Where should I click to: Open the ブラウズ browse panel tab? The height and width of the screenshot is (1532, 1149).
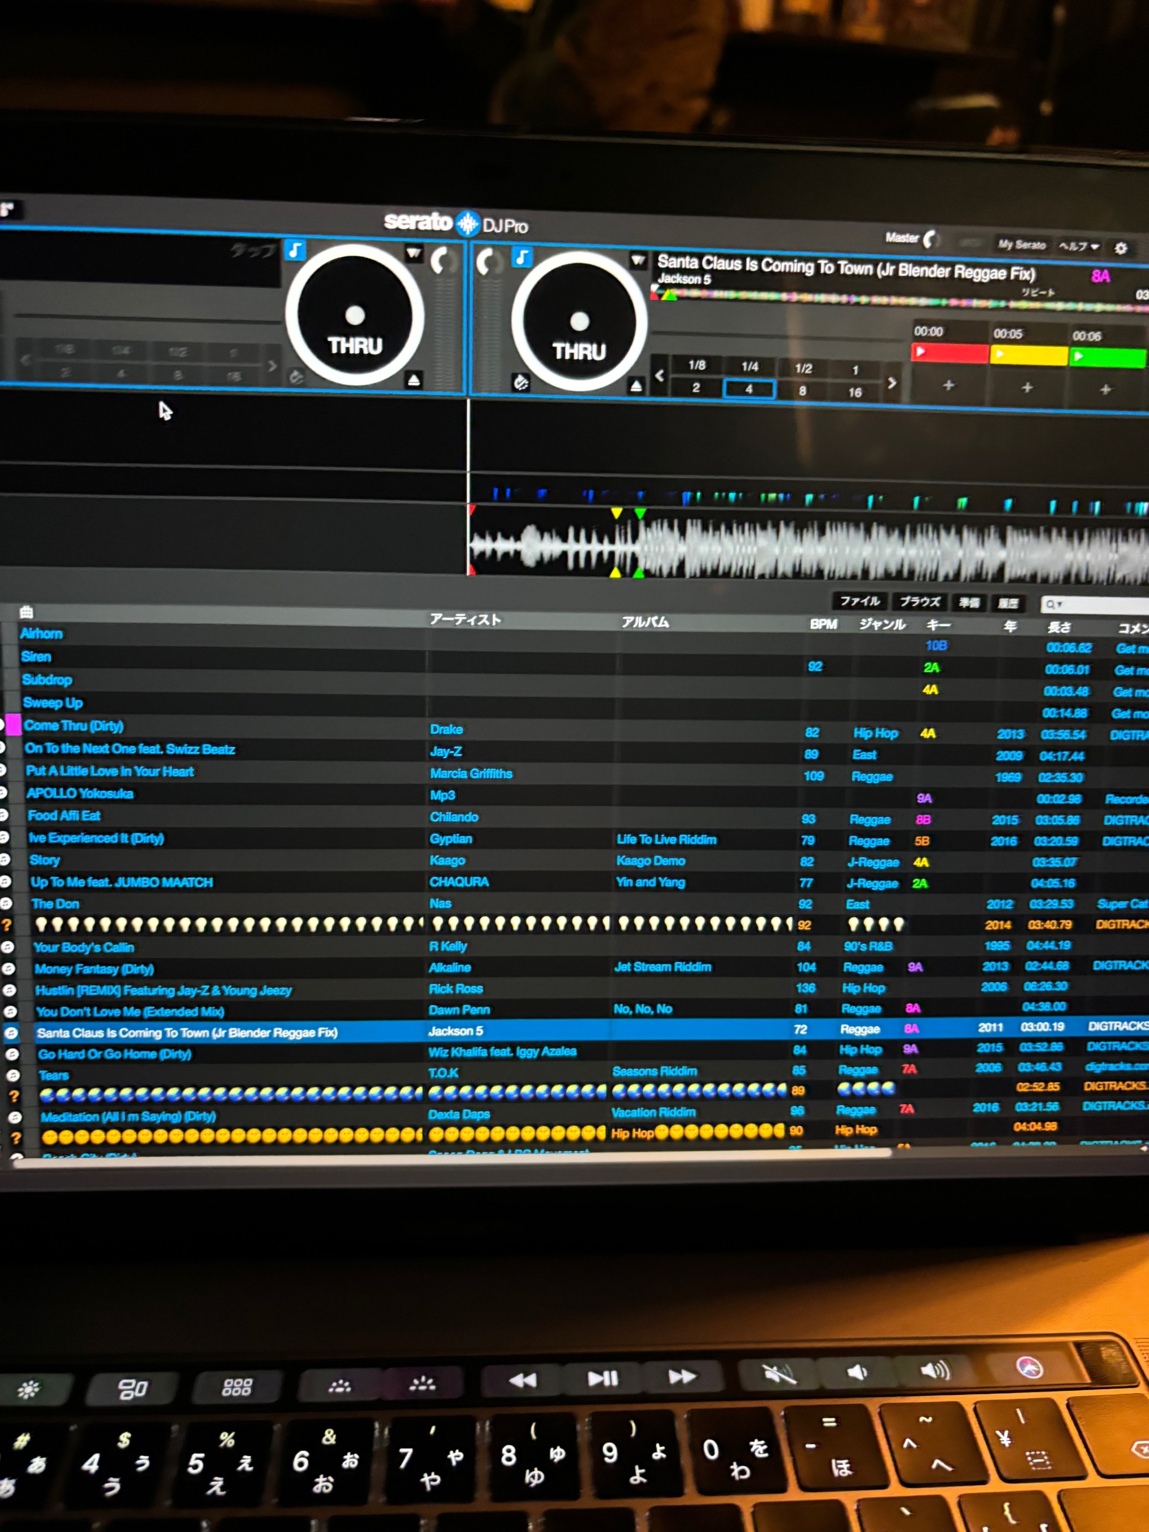tap(919, 602)
